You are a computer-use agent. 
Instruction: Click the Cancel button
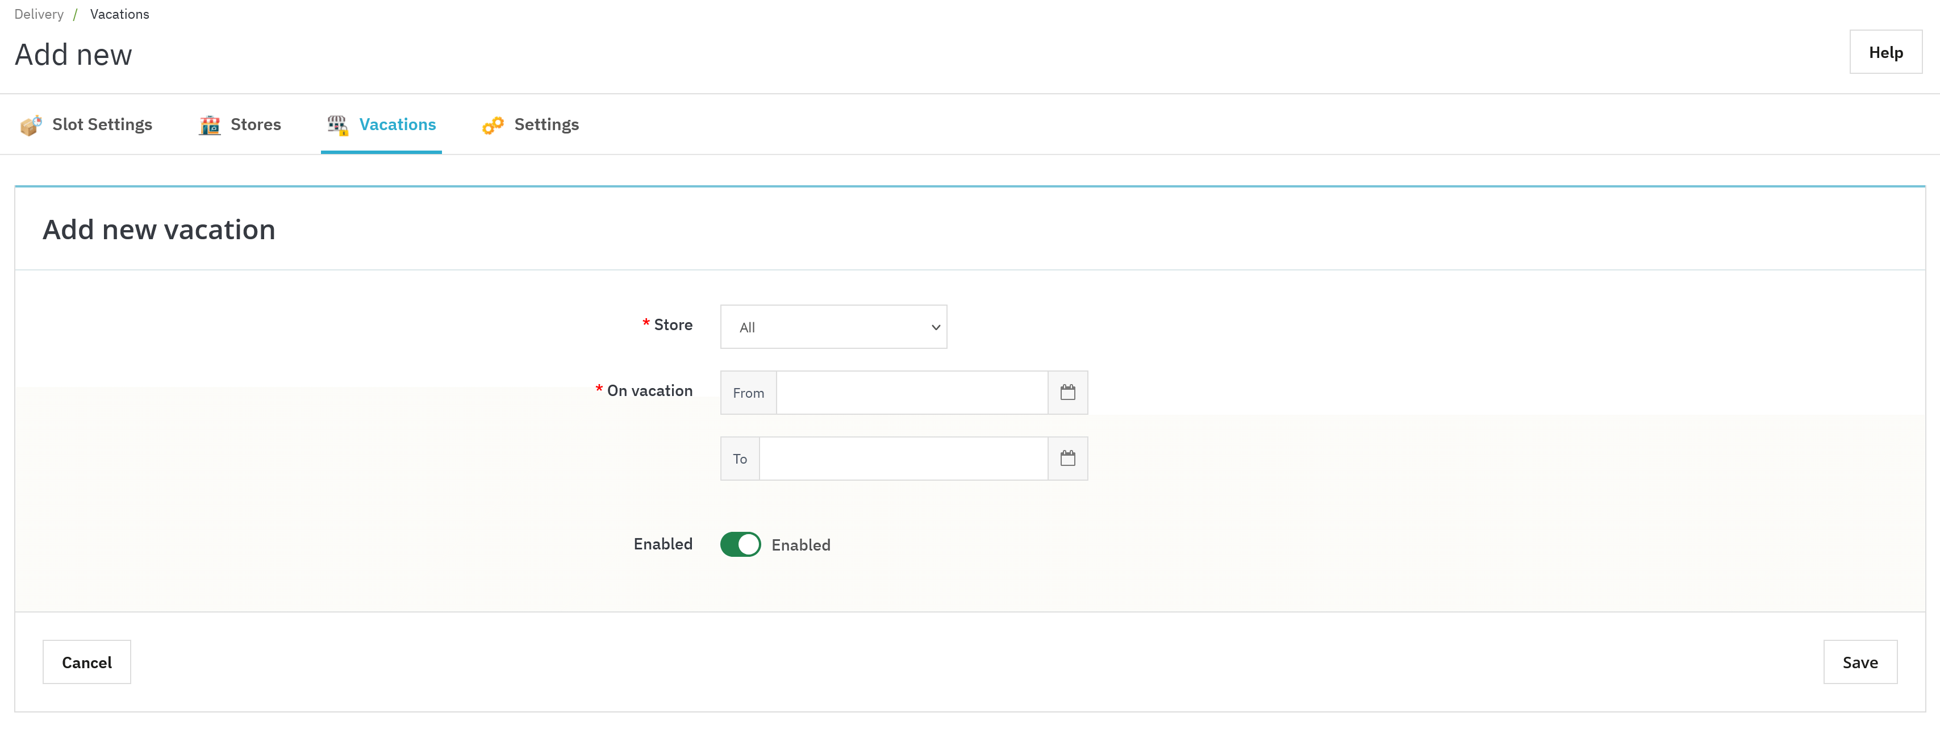[x=86, y=662]
